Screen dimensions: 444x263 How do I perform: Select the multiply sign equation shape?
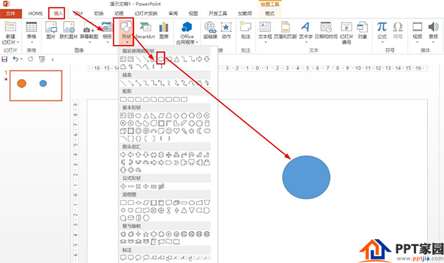(x=138, y=187)
